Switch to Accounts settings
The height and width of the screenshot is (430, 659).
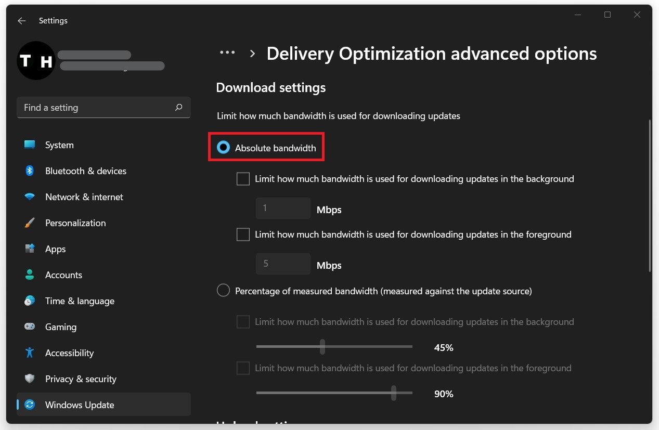pyautogui.click(x=104, y=275)
